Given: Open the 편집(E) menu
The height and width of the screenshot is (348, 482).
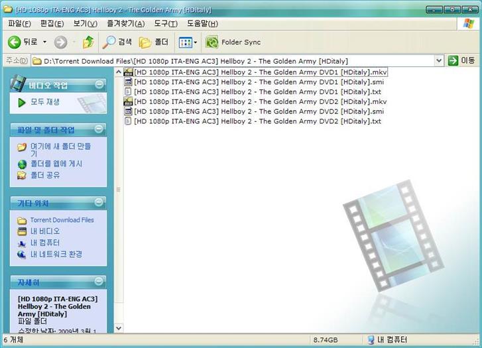Looking at the screenshot, I should 52,24.
